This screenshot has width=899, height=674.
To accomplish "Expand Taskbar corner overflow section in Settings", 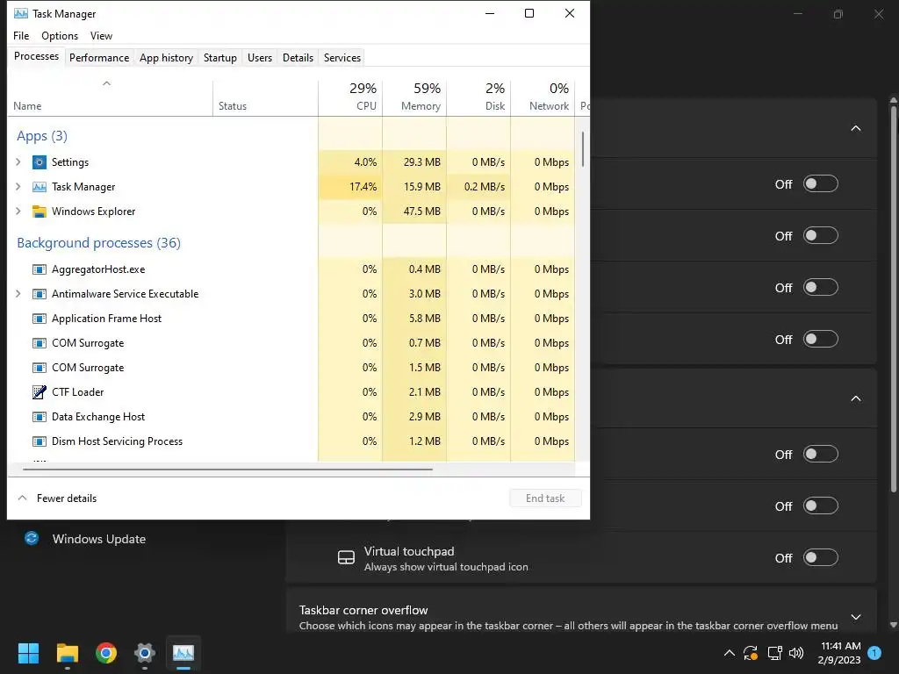I will click(856, 617).
